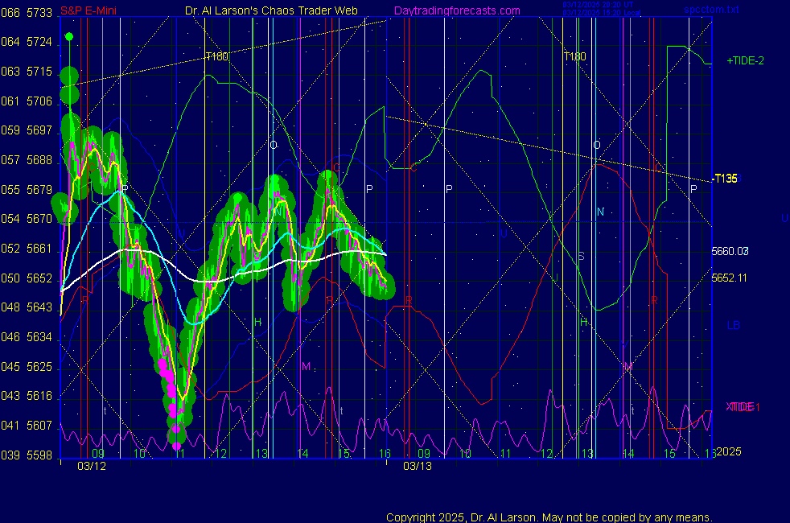Viewport: 790px width, 523px height.
Task: Click the red XTIDE1 legend label
Action: 743,406
